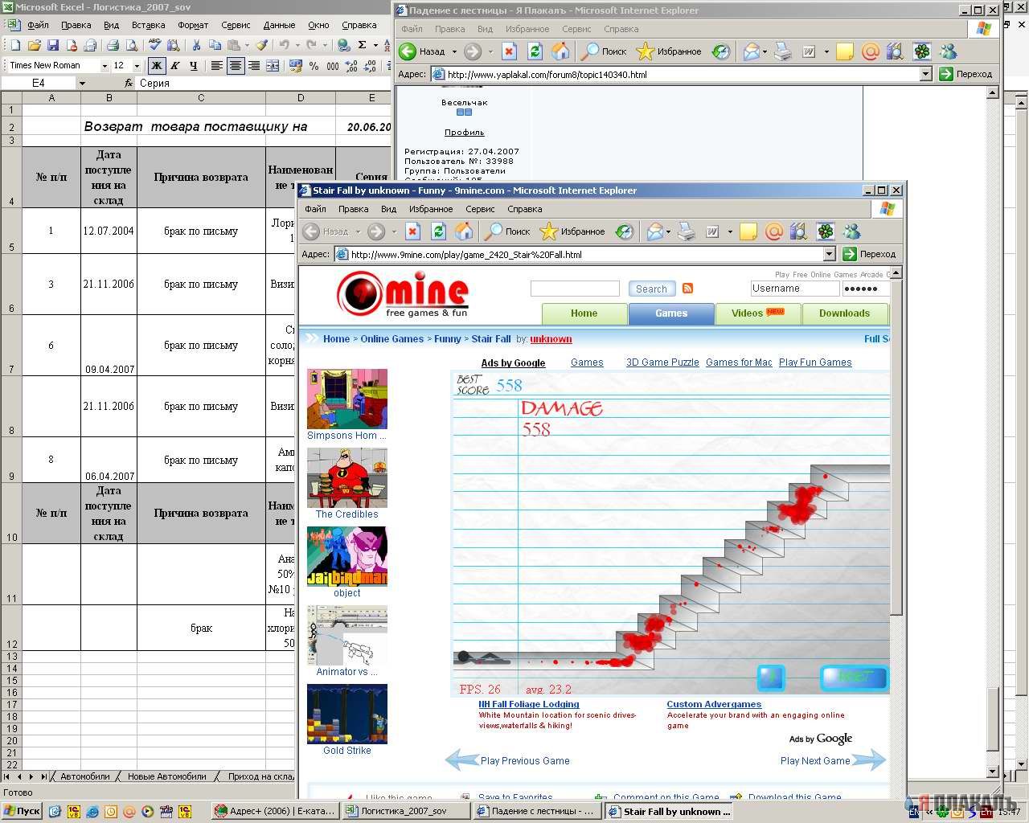Switch to Логистика_2007_sov taskbar button
Viewport: 1029px width, 823px height.
pyautogui.click(x=404, y=811)
